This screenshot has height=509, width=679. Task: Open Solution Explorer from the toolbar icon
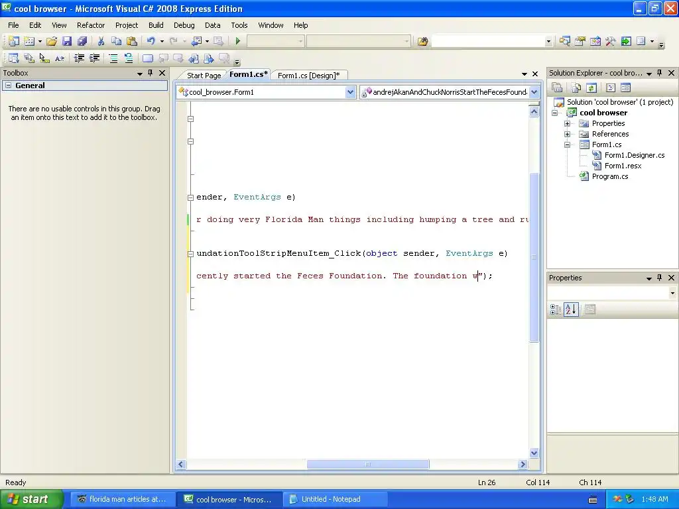point(565,41)
